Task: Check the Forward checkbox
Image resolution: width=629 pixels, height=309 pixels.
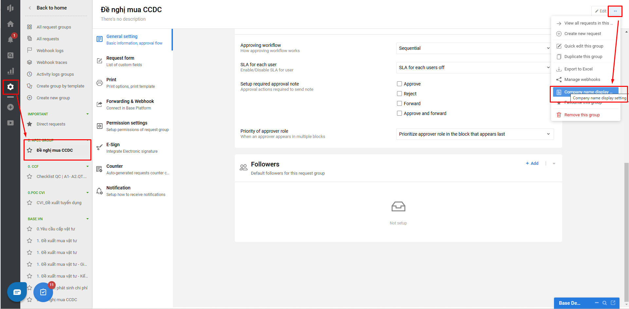Action: (x=399, y=104)
